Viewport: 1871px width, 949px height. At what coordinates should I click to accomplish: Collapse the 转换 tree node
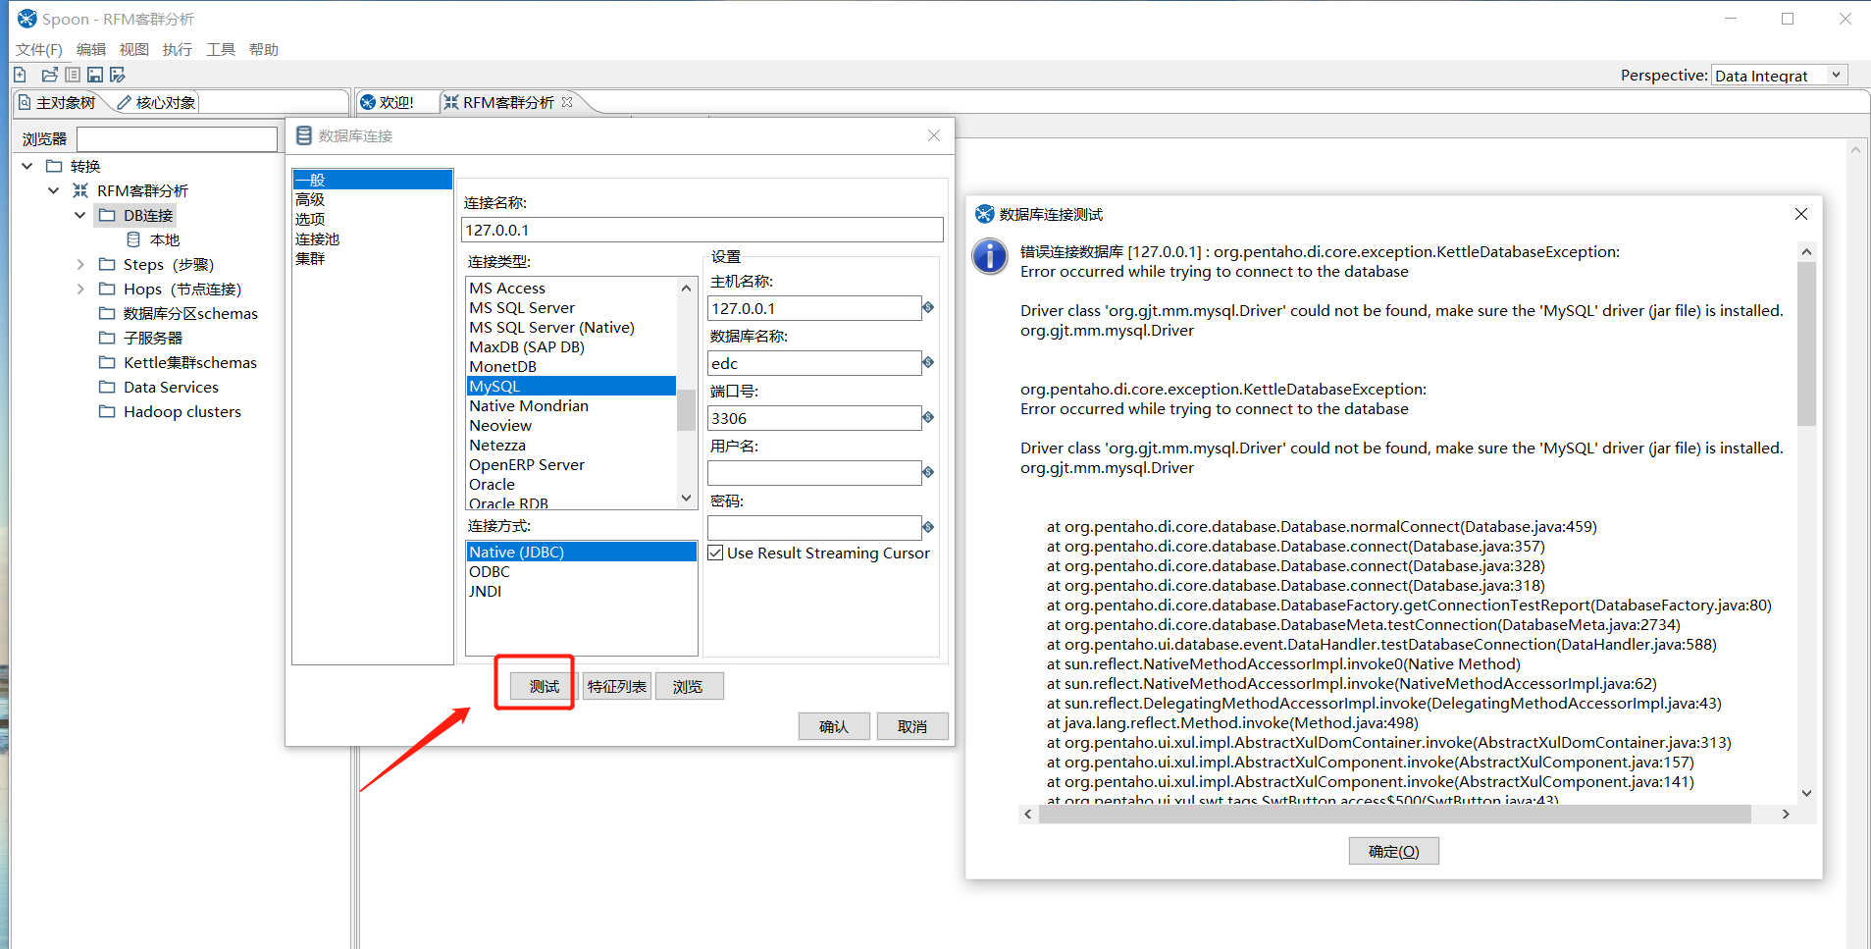27,166
